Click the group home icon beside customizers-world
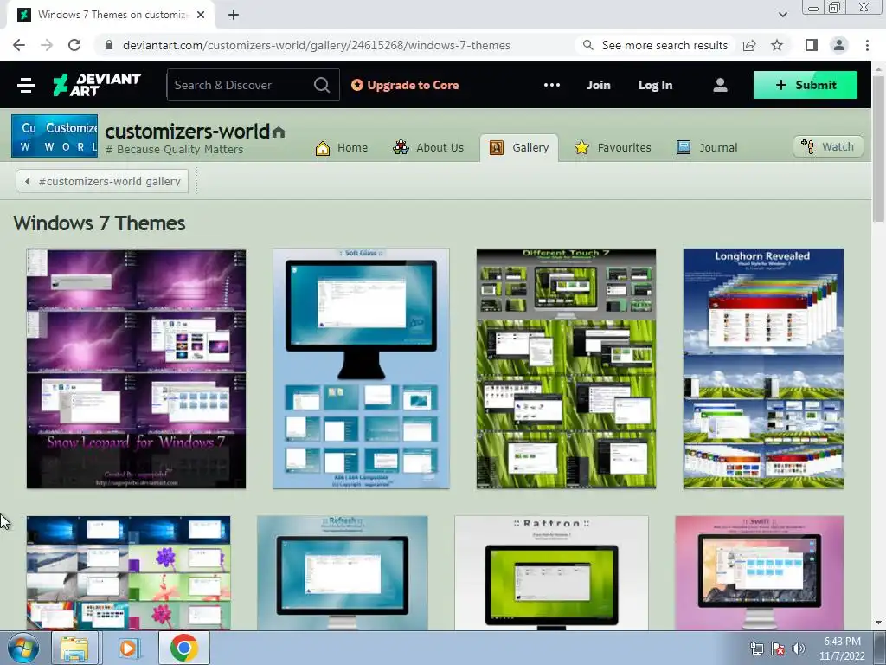Image resolution: width=886 pixels, height=665 pixels. 279,132
